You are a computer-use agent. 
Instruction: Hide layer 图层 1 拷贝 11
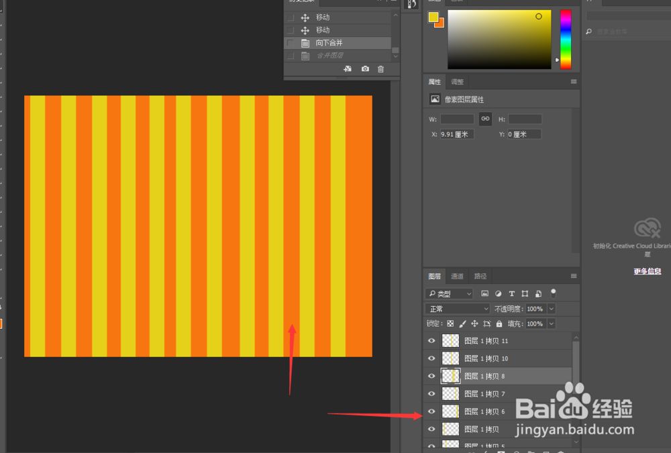[431, 341]
